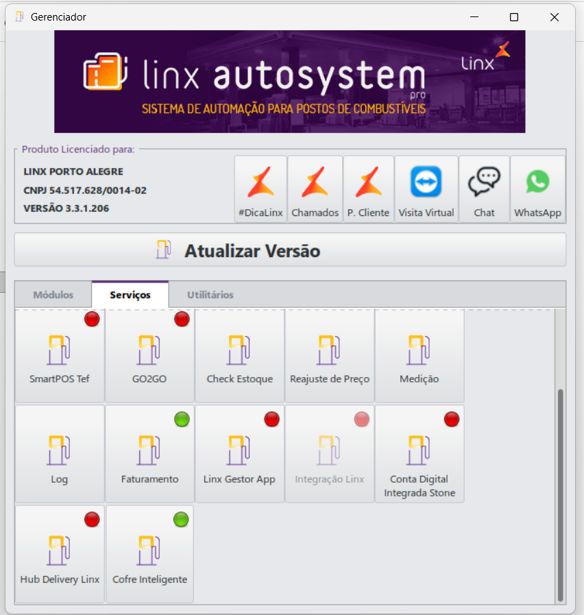Select the Serviços tab
The width and height of the screenshot is (584, 615).
point(130,295)
